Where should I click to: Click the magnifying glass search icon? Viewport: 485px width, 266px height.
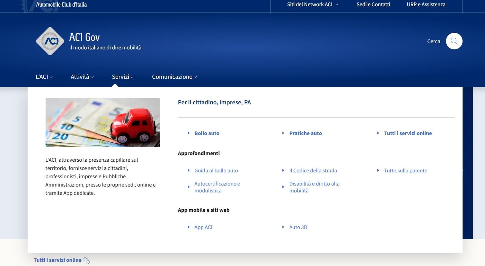click(454, 41)
